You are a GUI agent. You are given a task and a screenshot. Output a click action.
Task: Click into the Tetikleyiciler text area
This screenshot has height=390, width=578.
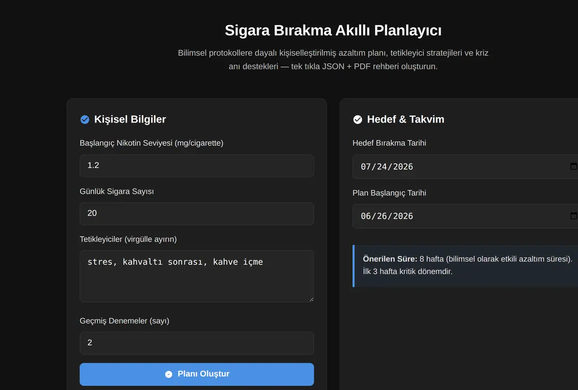[197, 276]
